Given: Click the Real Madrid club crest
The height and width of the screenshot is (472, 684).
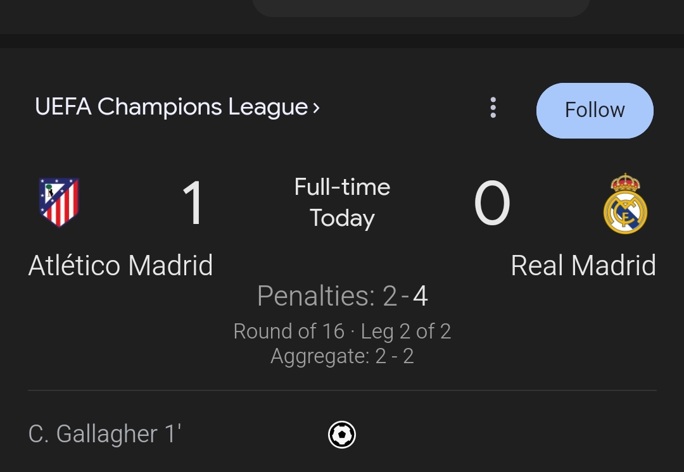Looking at the screenshot, I should click(x=624, y=204).
